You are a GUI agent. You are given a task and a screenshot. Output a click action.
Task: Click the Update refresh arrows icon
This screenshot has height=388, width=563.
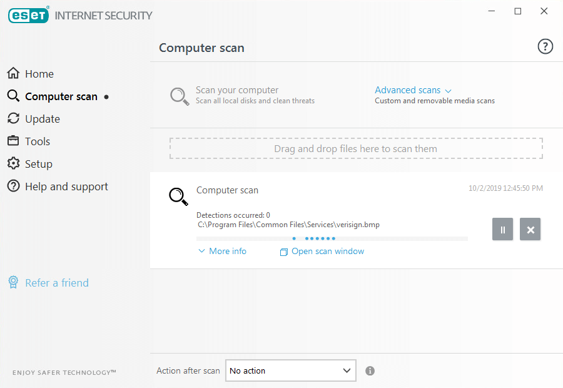pyautogui.click(x=13, y=119)
